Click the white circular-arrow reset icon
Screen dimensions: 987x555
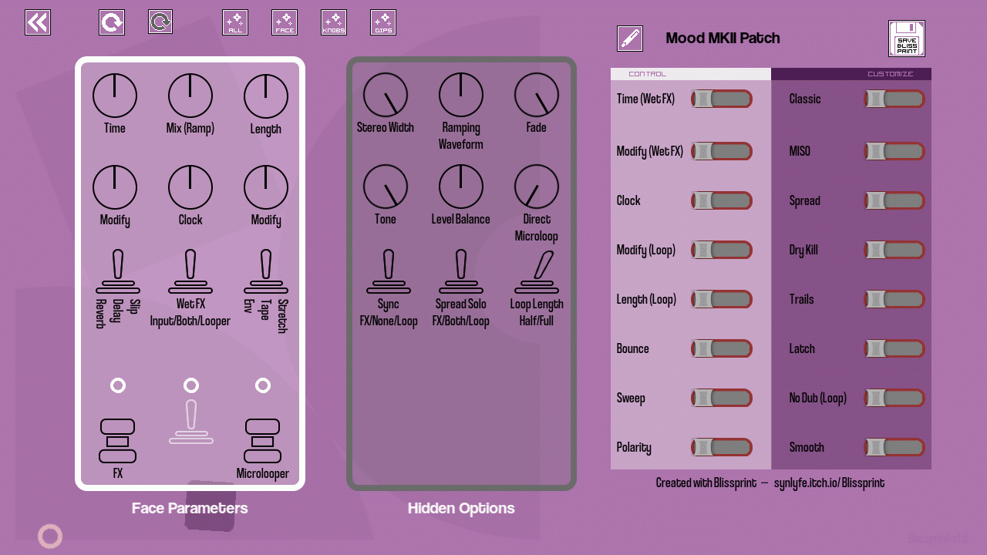[112, 22]
